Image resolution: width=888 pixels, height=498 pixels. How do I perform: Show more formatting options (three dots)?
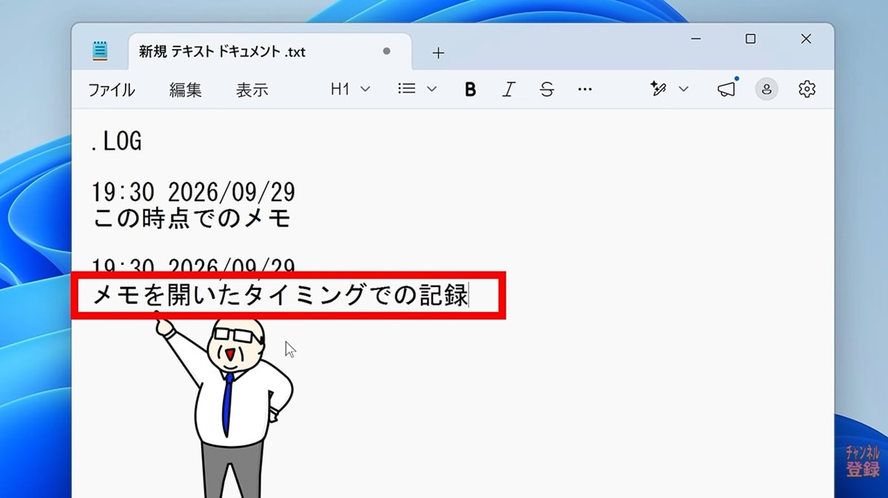point(585,90)
